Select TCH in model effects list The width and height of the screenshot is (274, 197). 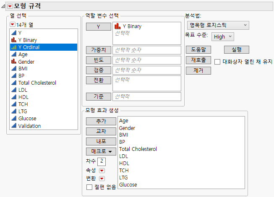tap(124, 171)
